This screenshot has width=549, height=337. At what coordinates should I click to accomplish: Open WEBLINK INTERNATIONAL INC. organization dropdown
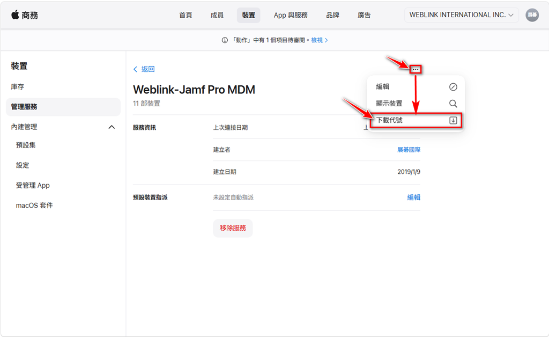pos(461,15)
